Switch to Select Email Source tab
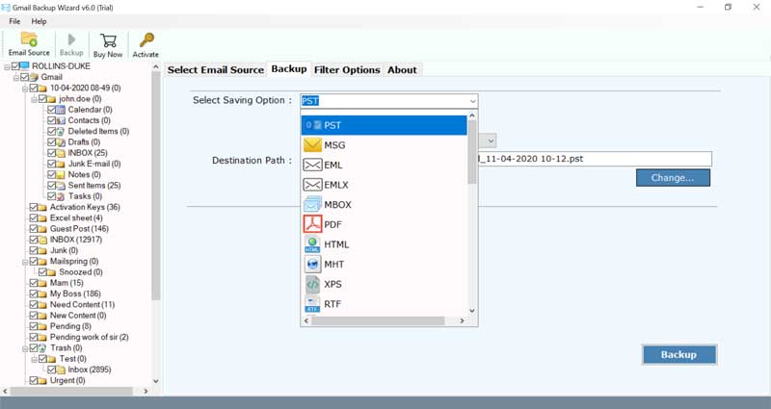The height and width of the screenshot is (409, 771). point(215,69)
